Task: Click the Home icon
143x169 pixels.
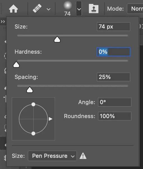Action: coord(13,9)
